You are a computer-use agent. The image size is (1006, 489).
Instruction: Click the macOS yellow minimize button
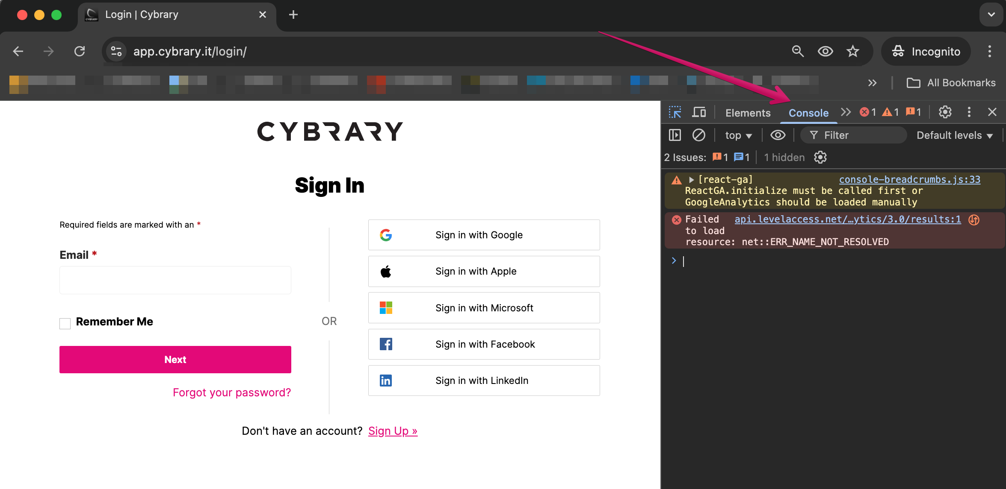click(39, 15)
